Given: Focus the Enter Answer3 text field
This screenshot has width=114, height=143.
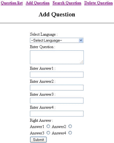Looking at the screenshot, I should coord(57,100).
